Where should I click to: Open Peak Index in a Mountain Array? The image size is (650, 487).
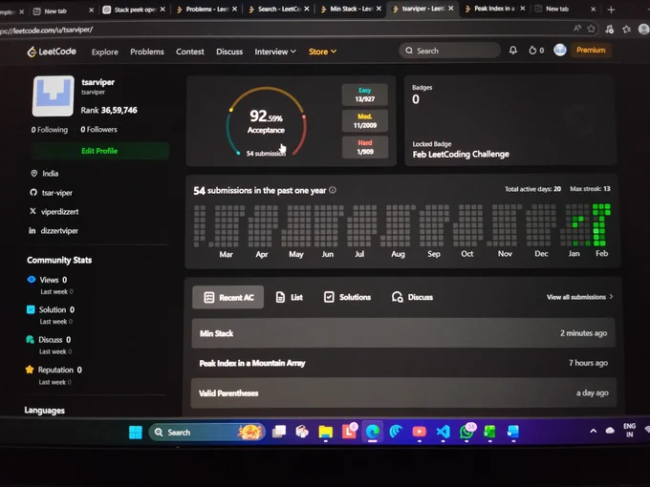tap(403, 363)
